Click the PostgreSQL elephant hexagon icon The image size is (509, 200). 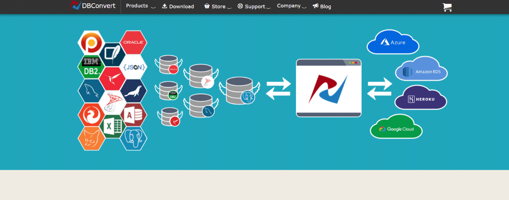[x=133, y=138]
